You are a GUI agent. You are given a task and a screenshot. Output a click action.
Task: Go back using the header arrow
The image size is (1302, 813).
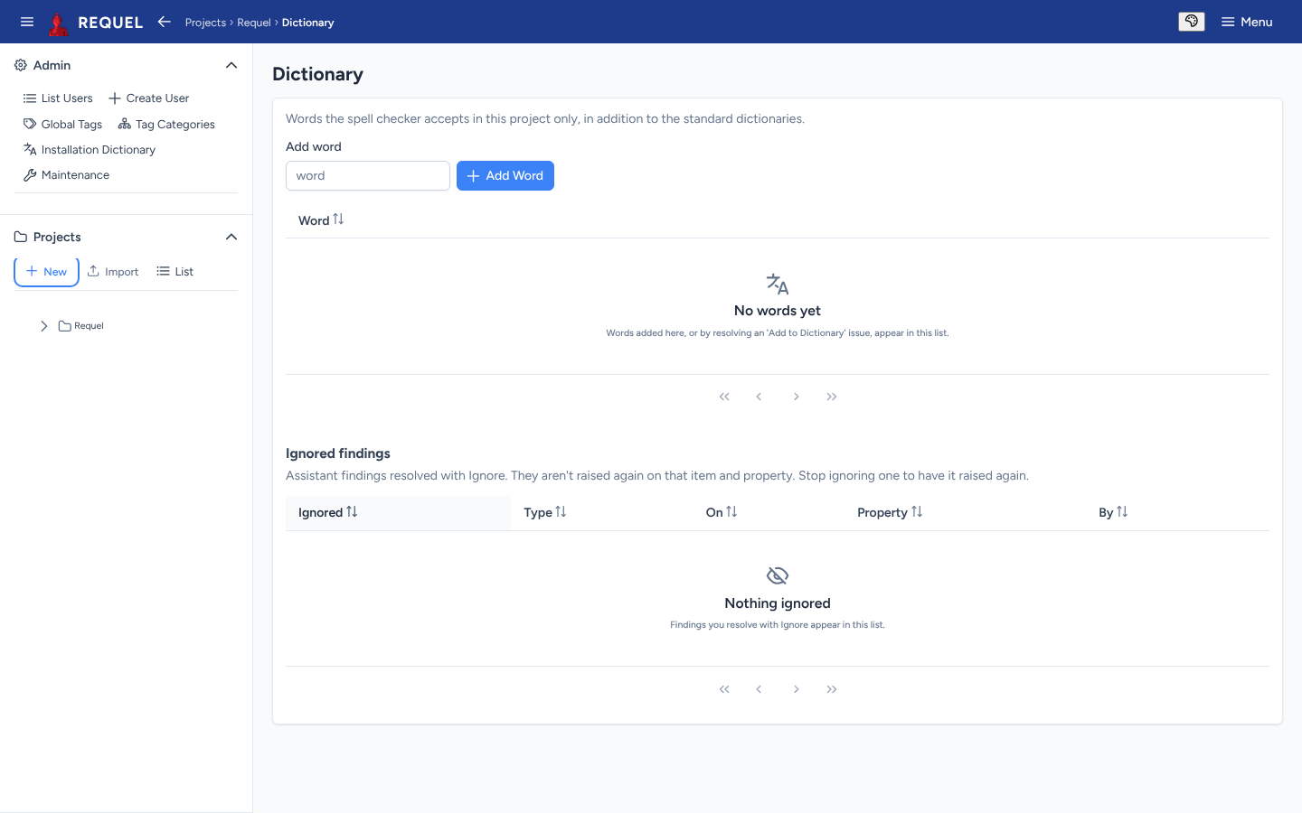164,22
